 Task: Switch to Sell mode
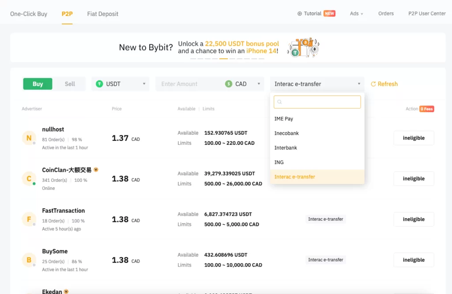(70, 84)
